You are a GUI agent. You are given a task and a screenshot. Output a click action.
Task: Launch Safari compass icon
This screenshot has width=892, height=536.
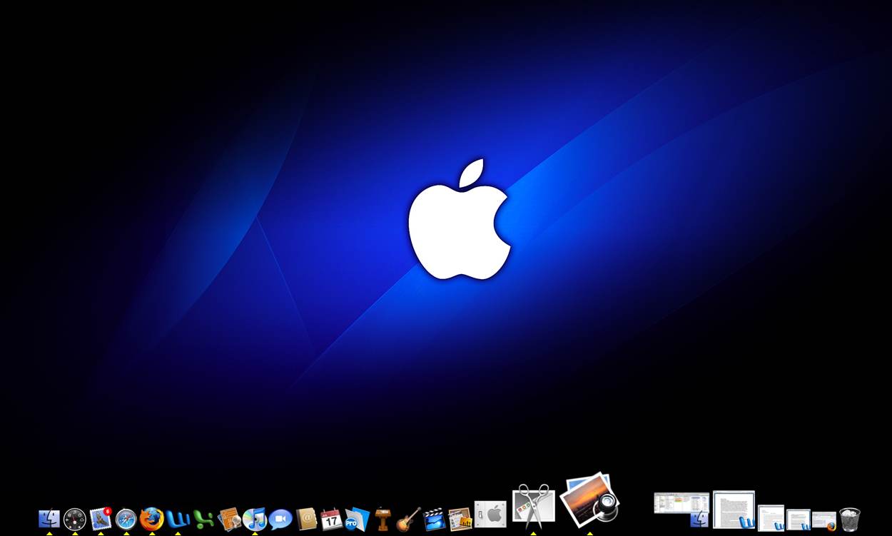point(126,519)
